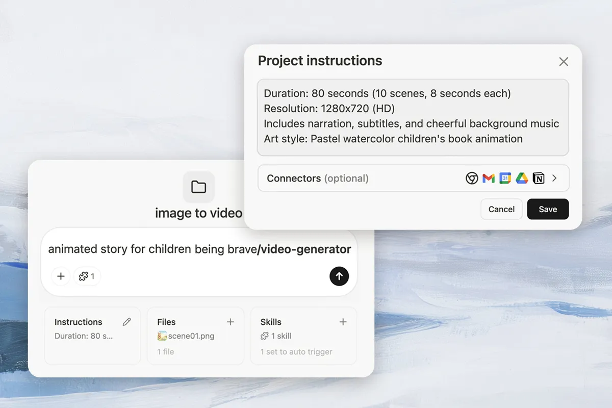Click the project folder icon
The height and width of the screenshot is (408, 612).
tap(198, 187)
